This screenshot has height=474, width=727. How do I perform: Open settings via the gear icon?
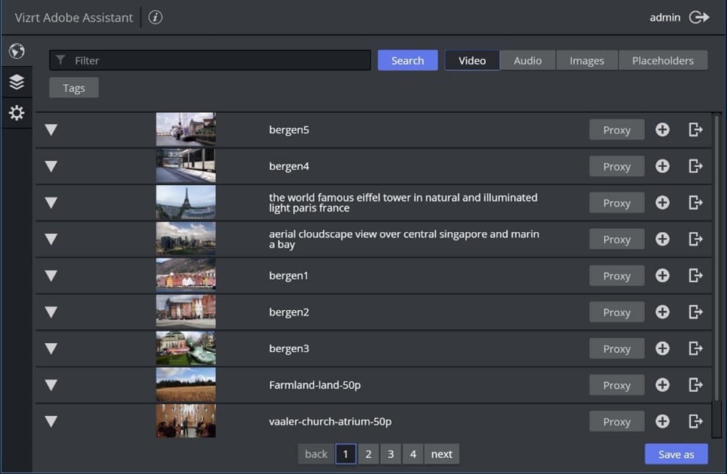click(x=16, y=112)
